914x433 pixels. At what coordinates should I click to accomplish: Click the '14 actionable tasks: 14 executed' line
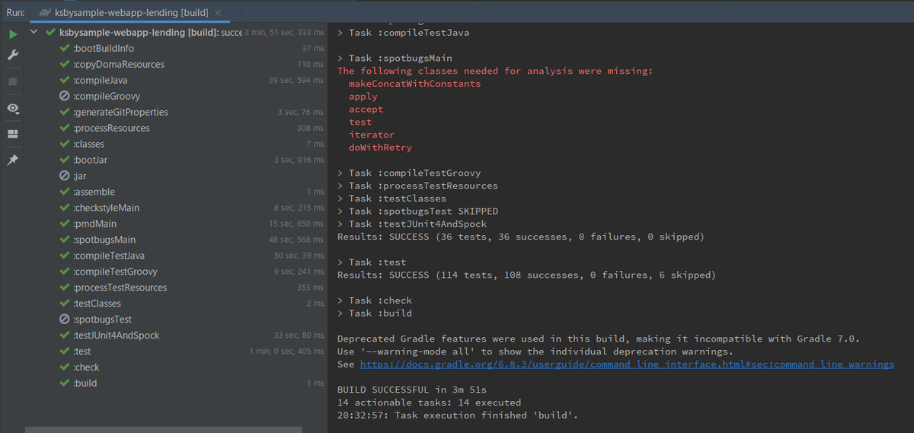click(x=429, y=403)
